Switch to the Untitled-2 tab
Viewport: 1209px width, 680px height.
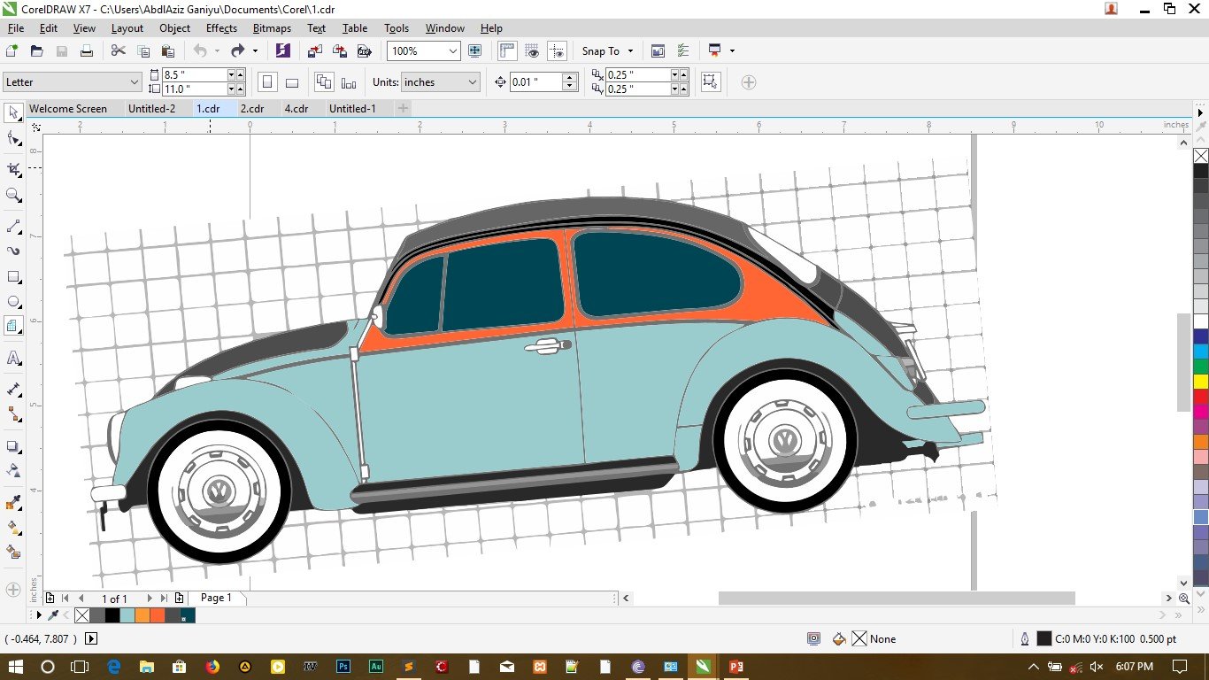[151, 109]
